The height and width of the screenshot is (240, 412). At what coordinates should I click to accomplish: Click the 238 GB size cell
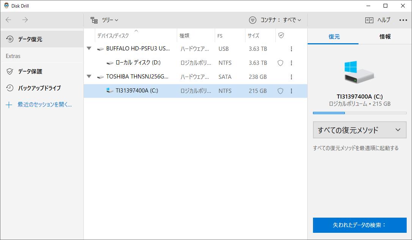258,77
